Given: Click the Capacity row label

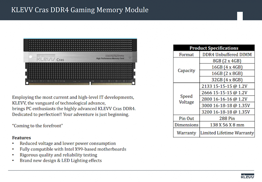Looking at the screenshot, I should [186, 71].
